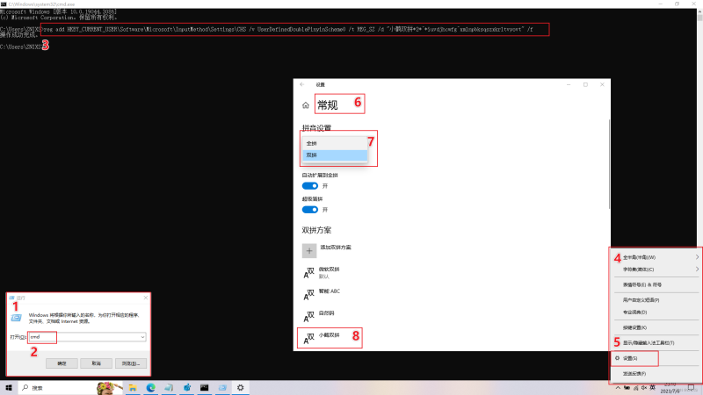This screenshot has width=703, height=395.
Task: Expand the Run dialog Open combo arrow
Action: [x=141, y=336]
